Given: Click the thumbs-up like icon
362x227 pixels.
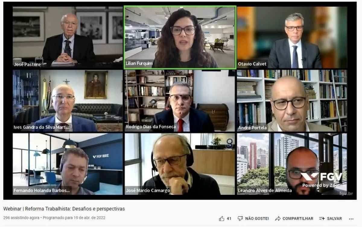Looking at the screenshot, I should pyautogui.click(x=222, y=219).
